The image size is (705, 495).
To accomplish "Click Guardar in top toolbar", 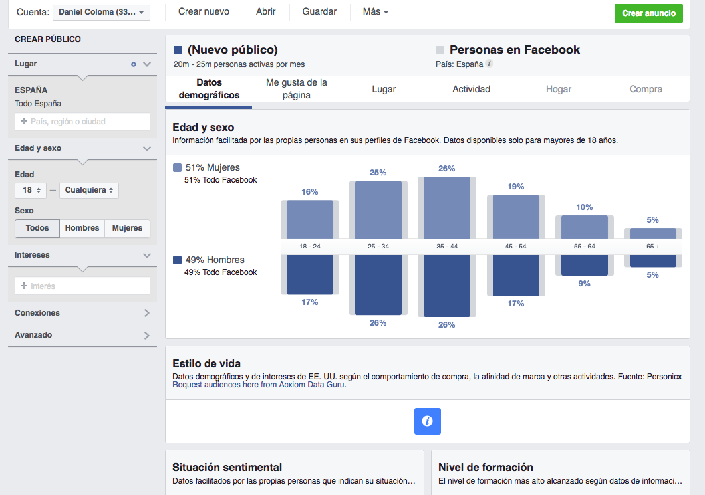I will point(319,12).
